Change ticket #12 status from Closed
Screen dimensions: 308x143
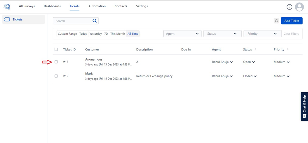click(x=250, y=76)
